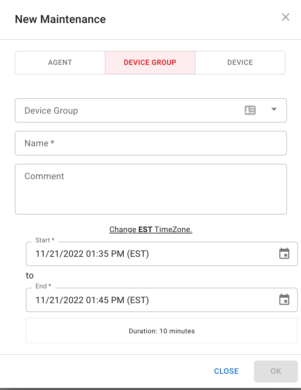The width and height of the screenshot is (301, 390).
Task: Click the Start date time field
Action: click(161, 254)
